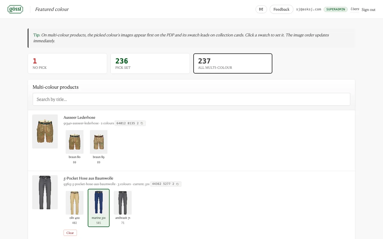Select marine 501 swatch
383x239 pixels.
click(99, 208)
